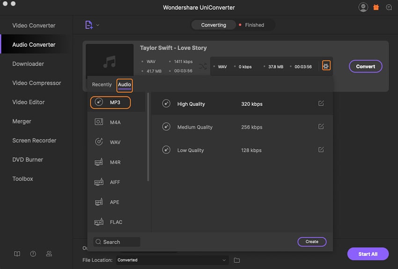Click the add files icon
This screenshot has width=398, height=269.
pos(89,25)
